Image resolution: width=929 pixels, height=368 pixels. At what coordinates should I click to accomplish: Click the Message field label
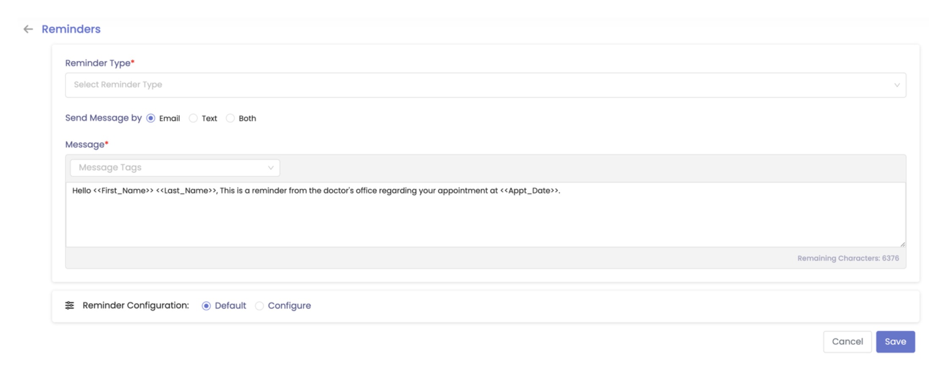tap(85, 145)
